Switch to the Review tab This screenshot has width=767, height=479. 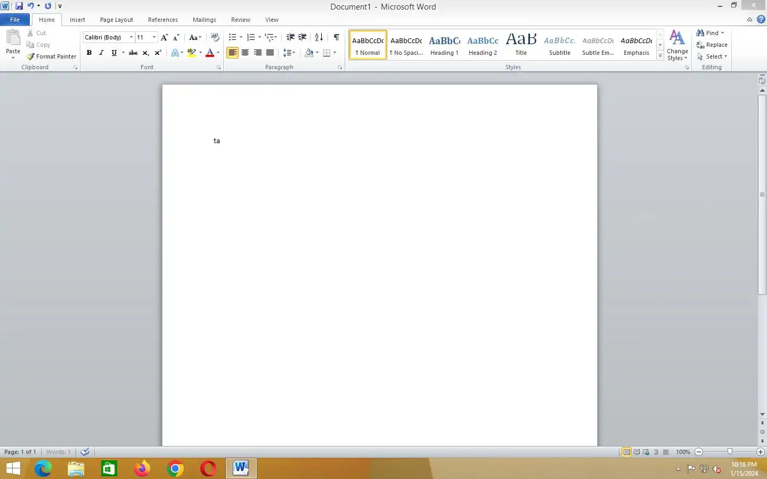tap(241, 20)
